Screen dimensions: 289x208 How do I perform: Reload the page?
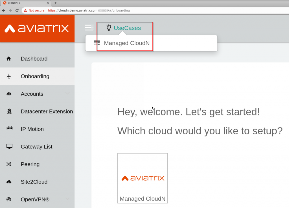point(17,10)
